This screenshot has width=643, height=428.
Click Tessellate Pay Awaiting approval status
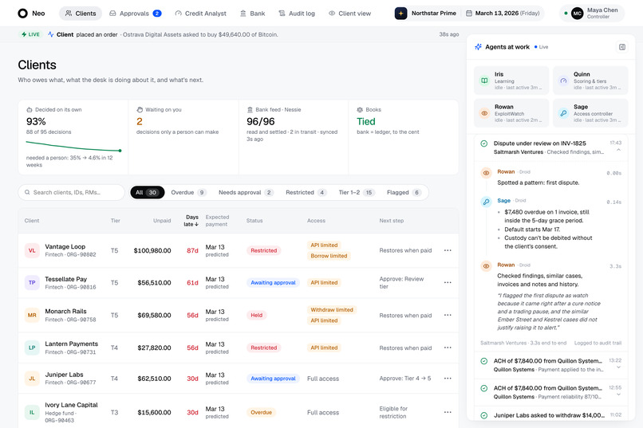coord(273,283)
